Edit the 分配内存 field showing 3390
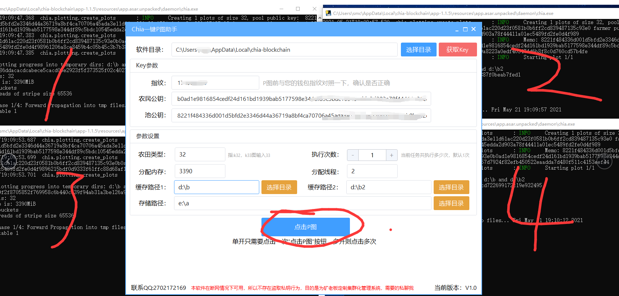The image size is (619, 296). pos(200,171)
